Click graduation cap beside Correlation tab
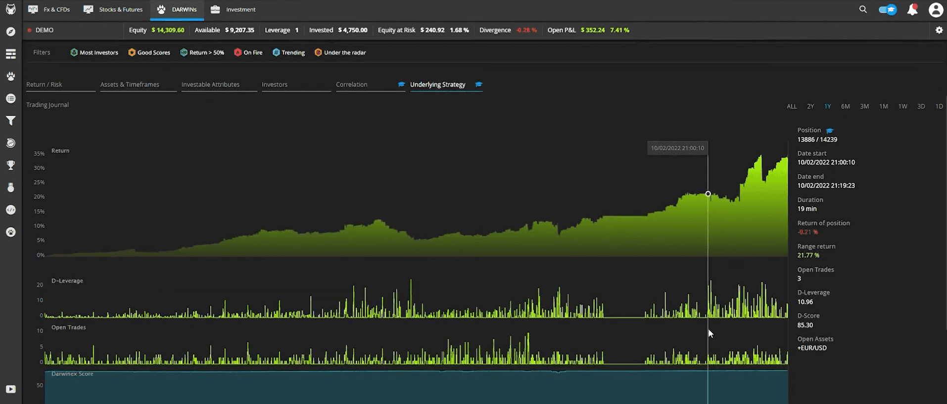The height and width of the screenshot is (404, 947). (401, 85)
